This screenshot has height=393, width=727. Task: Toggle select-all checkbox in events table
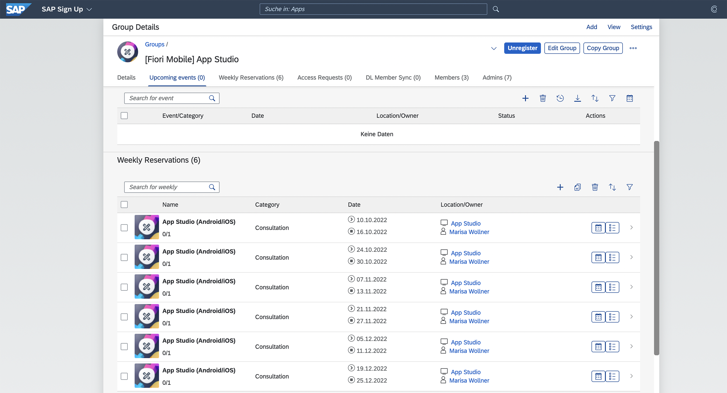[x=124, y=116]
